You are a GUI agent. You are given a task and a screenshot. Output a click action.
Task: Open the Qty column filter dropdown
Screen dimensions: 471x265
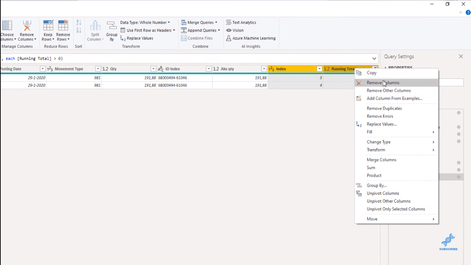pos(153,69)
